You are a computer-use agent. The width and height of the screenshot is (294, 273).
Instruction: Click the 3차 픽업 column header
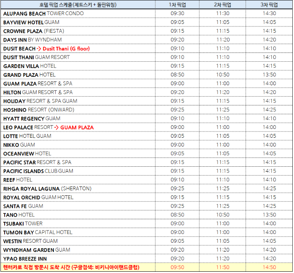coord(269,5)
